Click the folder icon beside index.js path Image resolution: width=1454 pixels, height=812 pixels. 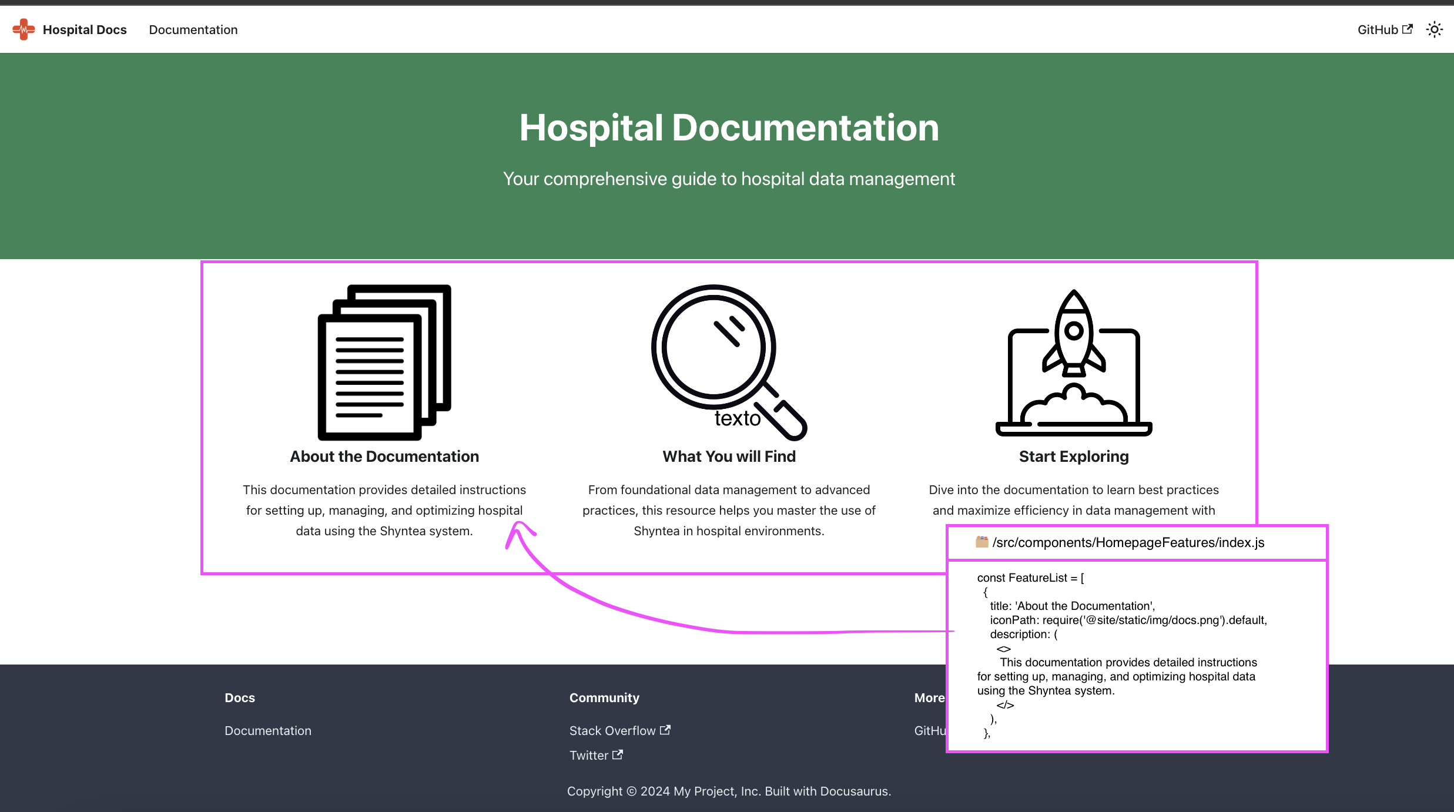tap(981, 542)
